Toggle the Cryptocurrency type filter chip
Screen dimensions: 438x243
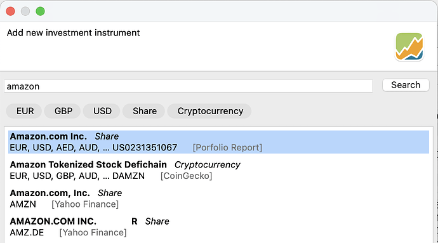[209, 111]
